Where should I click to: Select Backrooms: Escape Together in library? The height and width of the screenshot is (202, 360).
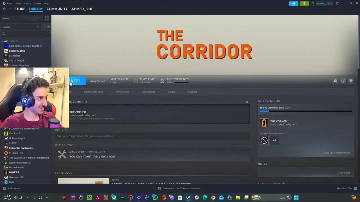[25, 46]
